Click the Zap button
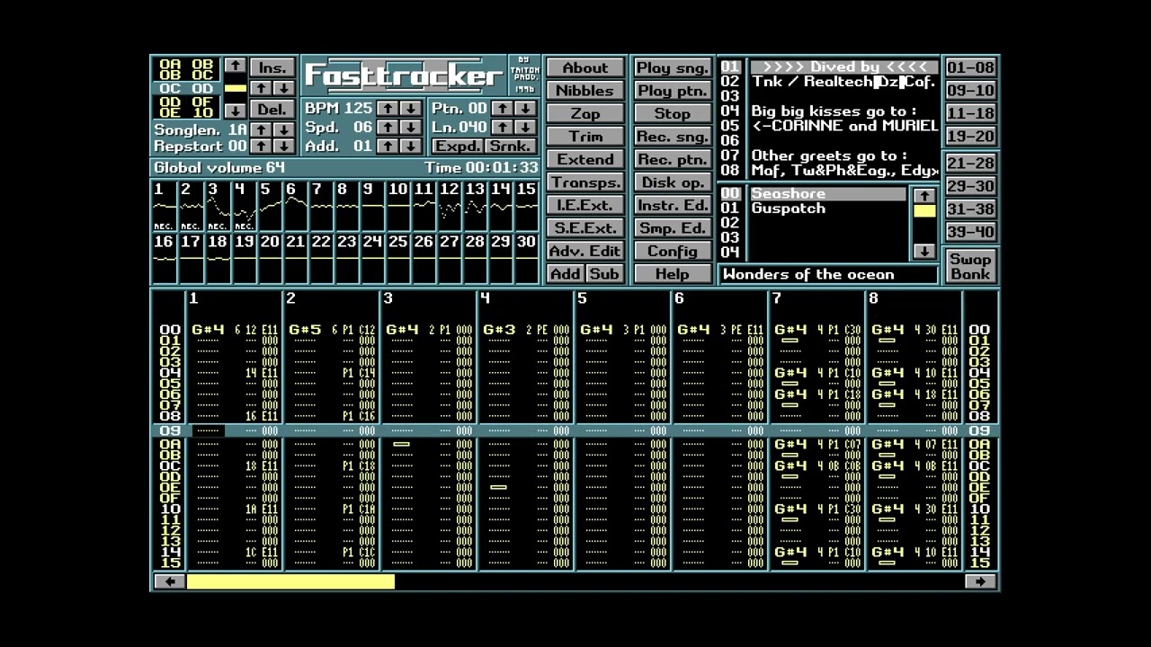Screen dimensions: 1151x647 585,114
